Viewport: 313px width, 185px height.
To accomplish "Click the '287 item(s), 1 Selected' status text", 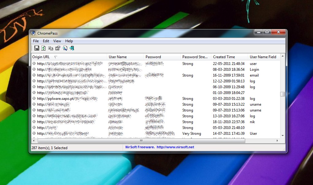I will coord(49,148).
